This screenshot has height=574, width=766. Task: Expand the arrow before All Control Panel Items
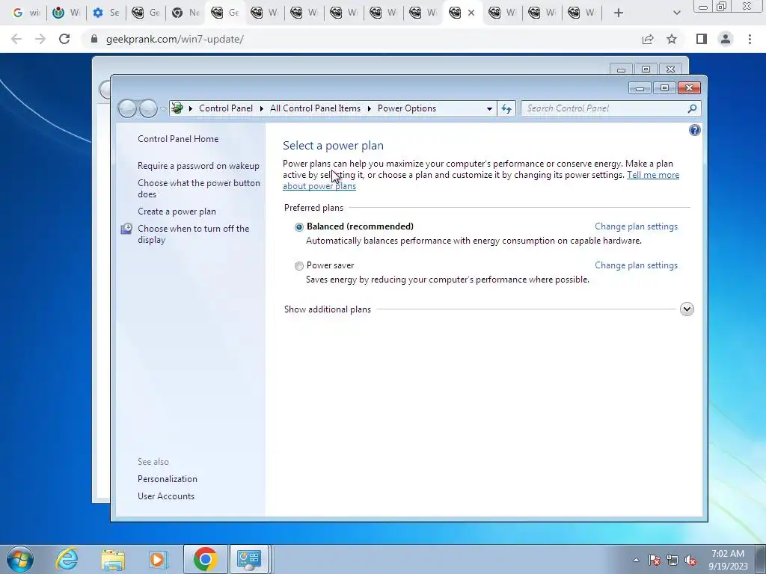[262, 108]
